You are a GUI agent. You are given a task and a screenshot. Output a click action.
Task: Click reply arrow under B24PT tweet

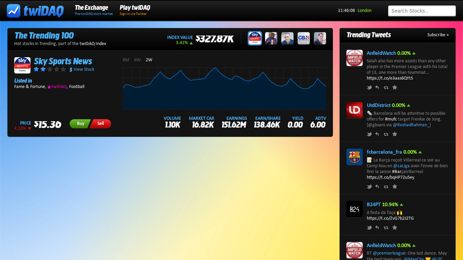378,227
